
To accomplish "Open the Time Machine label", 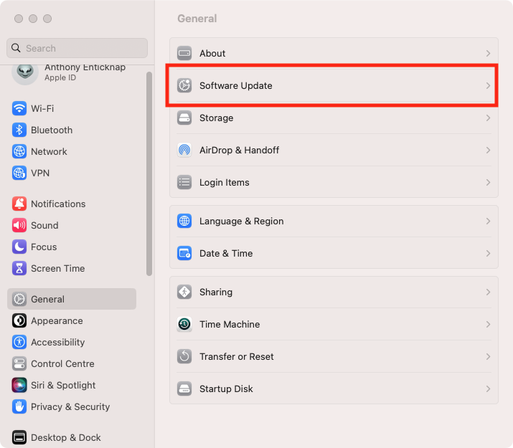I will [230, 325].
